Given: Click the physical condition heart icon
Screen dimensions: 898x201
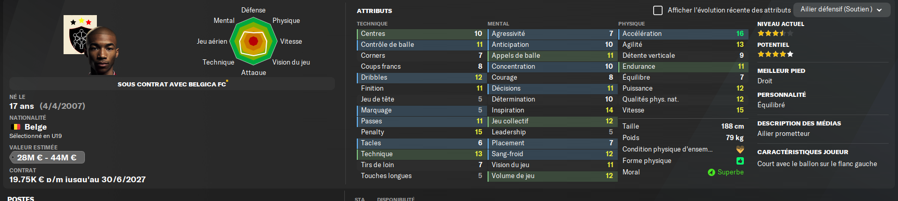Looking at the screenshot, I should click(740, 149).
